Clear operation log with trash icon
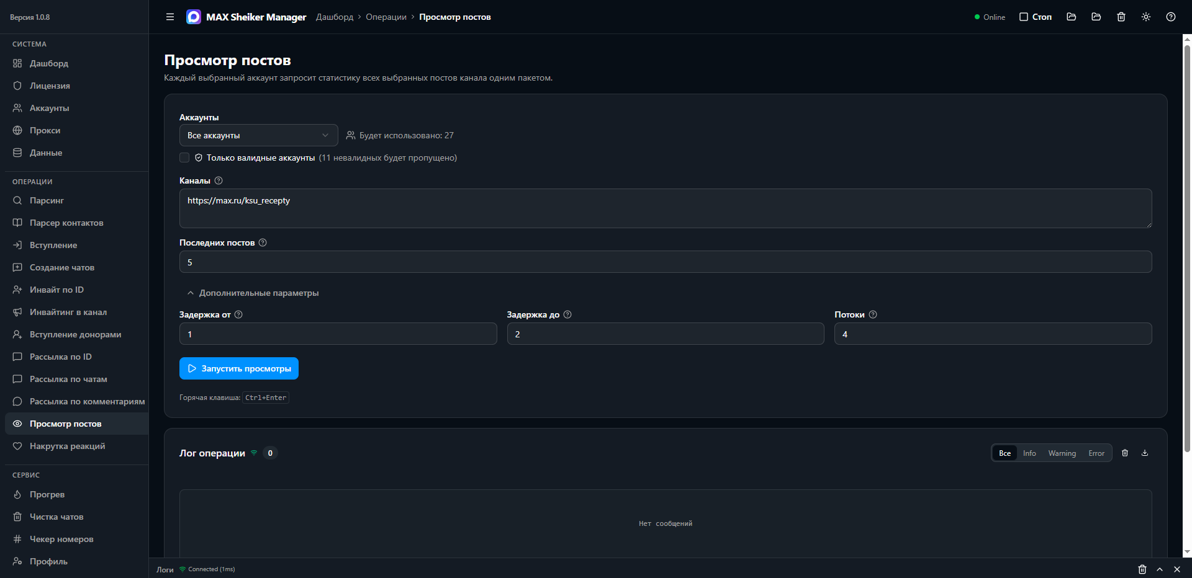This screenshot has width=1192, height=578. coord(1125,453)
